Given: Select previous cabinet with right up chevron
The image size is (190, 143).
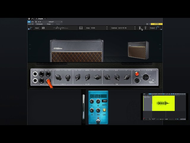Looking at the screenshot, I should tap(160, 45).
